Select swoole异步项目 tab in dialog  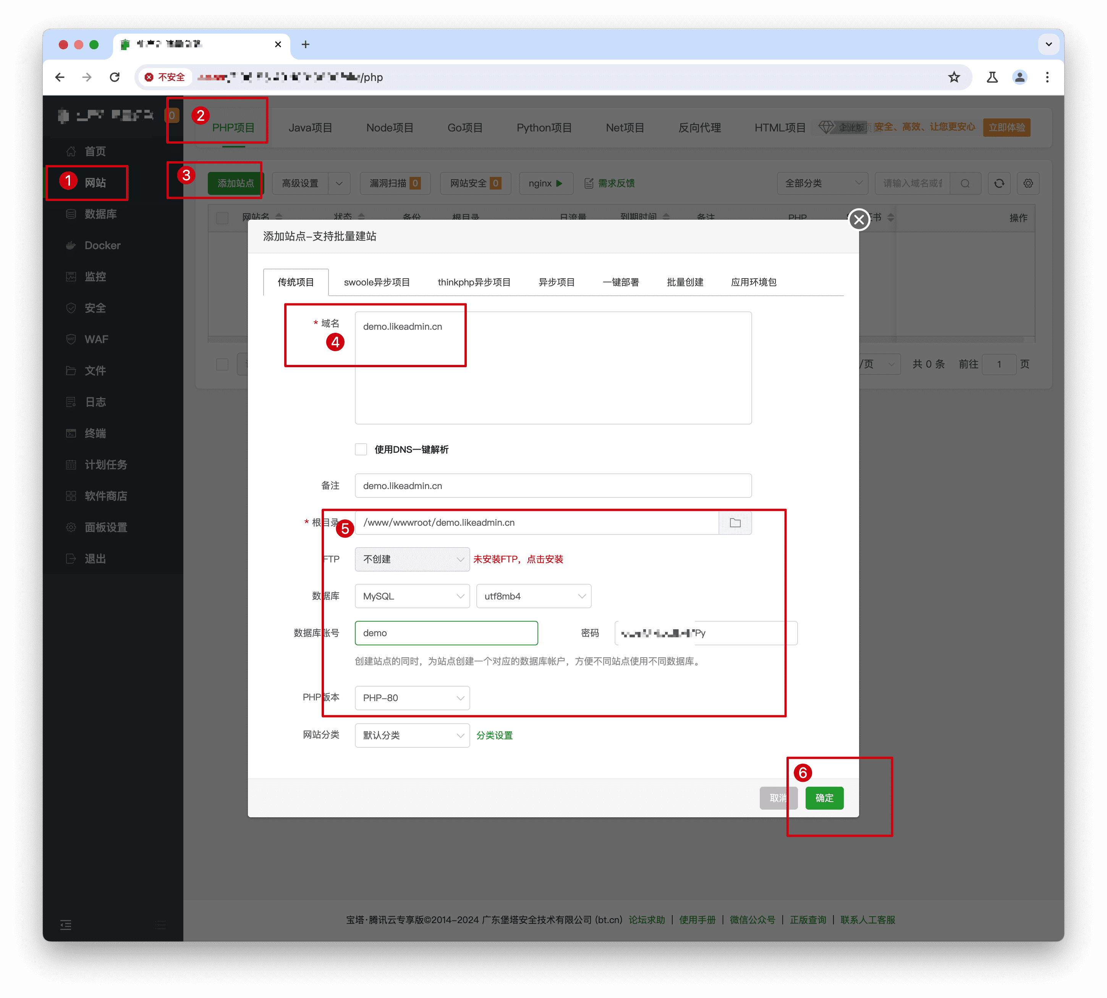tap(377, 282)
